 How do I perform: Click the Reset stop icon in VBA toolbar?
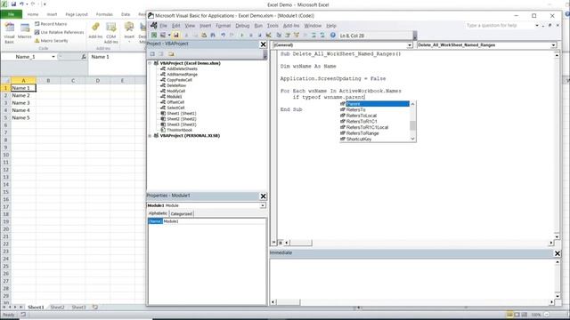(x=260, y=36)
